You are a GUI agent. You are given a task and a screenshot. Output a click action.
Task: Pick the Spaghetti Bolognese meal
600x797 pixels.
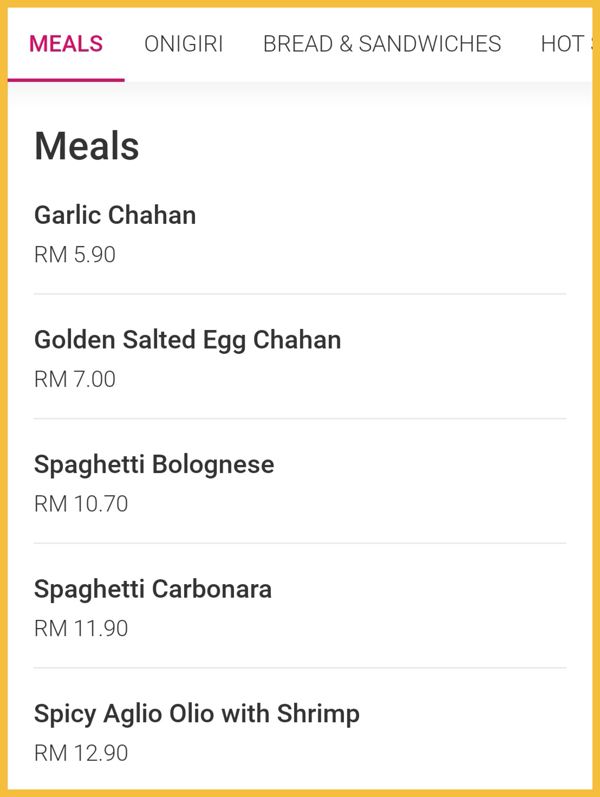[154, 464]
